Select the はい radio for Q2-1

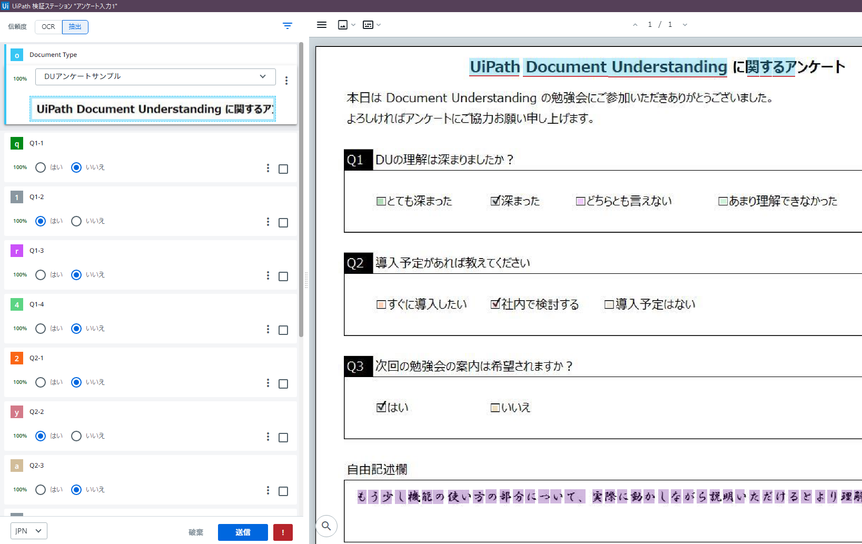(41, 382)
